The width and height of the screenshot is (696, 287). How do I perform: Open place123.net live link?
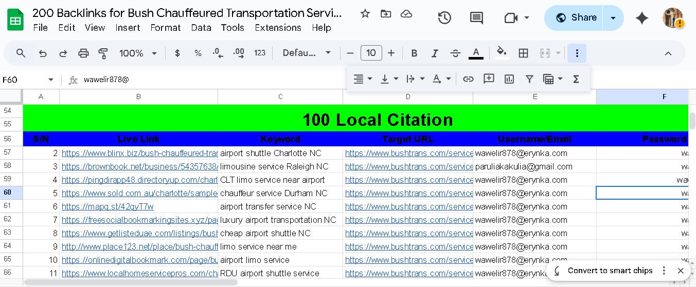[139, 246]
